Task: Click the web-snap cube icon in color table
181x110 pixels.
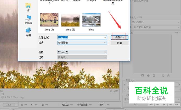Action: point(148,76)
